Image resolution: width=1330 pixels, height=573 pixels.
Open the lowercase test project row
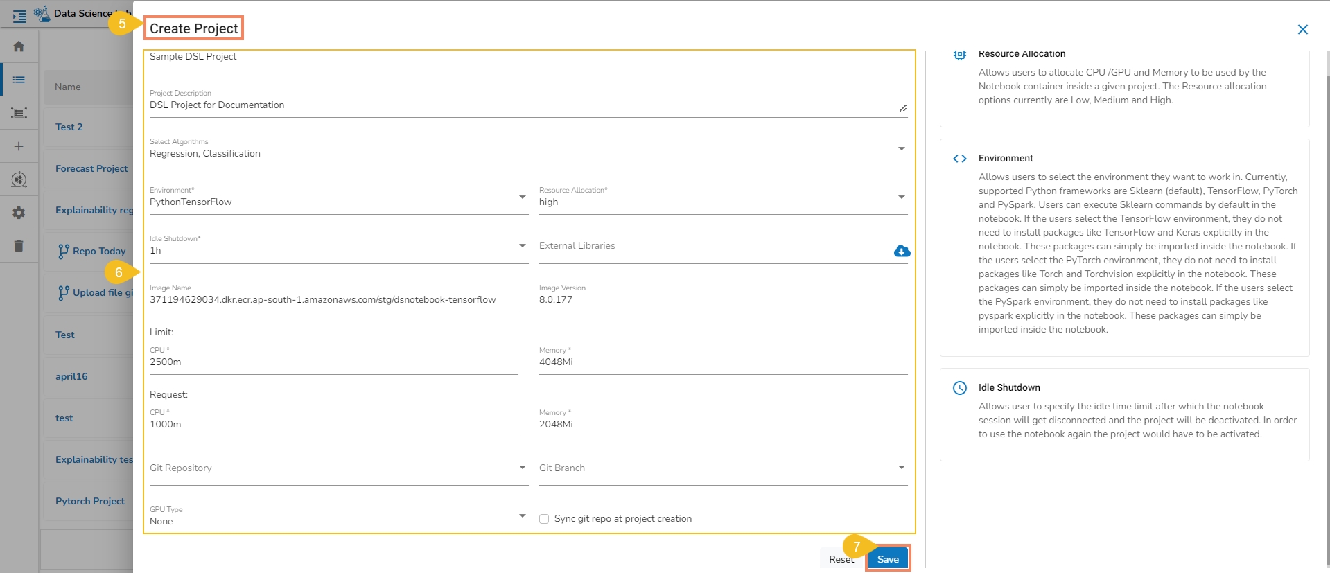click(x=64, y=418)
